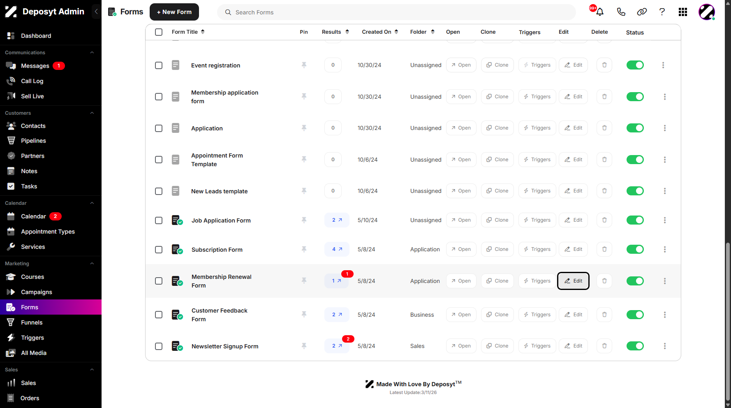
Task: Clone the Appointment Form Template
Action: tap(497, 160)
